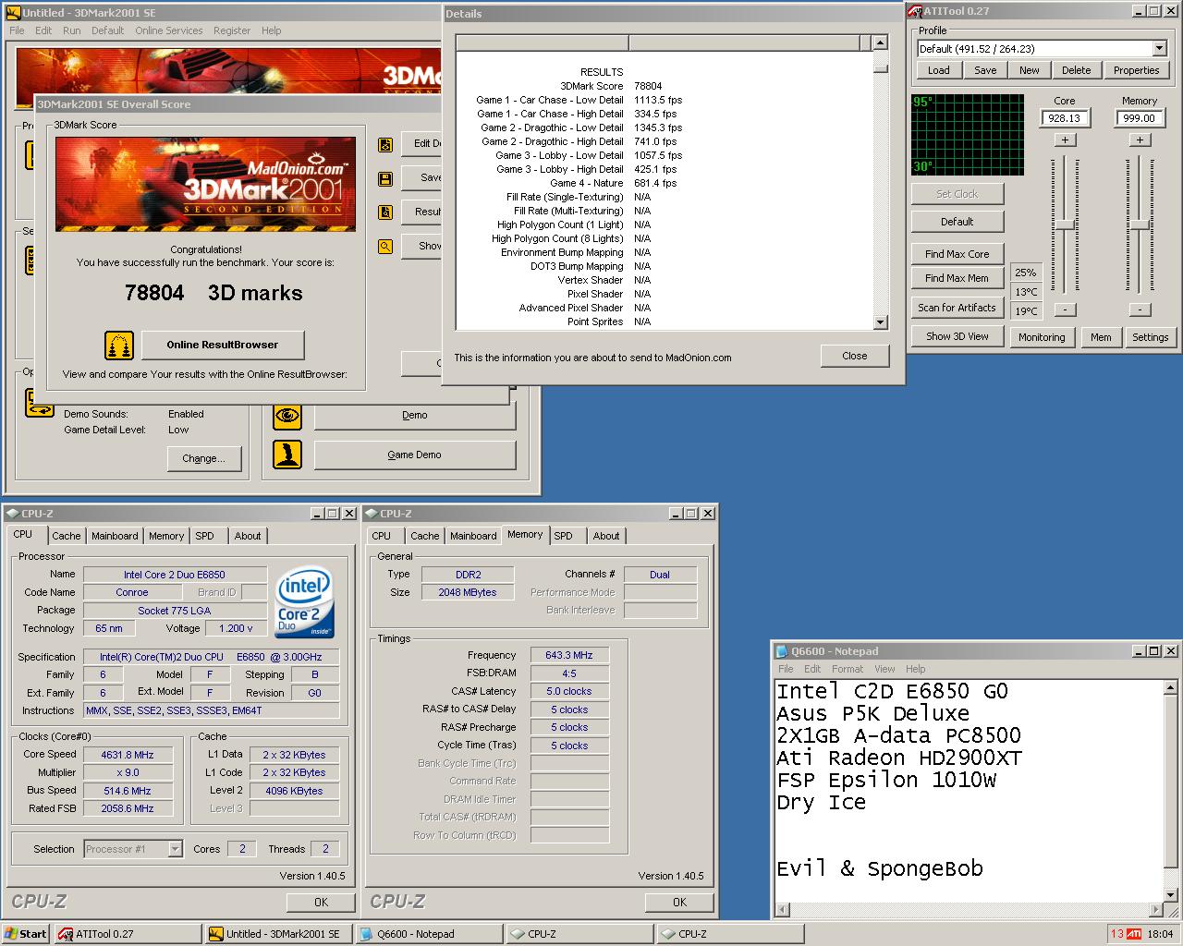Decrease Memory clock with minus button
The width and height of the screenshot is (1183, 946).
(1140, 310)
